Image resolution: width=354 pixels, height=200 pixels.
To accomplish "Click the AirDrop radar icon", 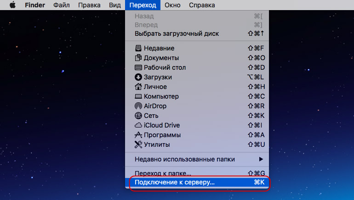I will coord(138,106).
